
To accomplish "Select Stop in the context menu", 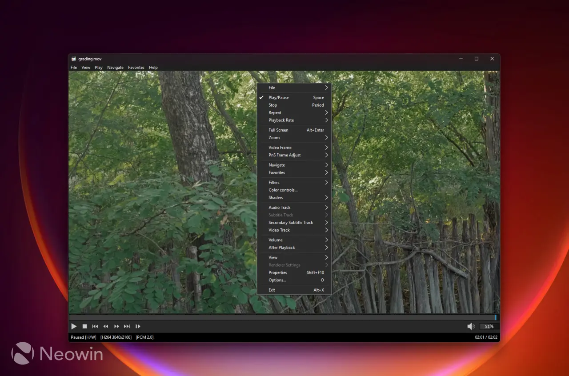I will [x=294, y=105].
